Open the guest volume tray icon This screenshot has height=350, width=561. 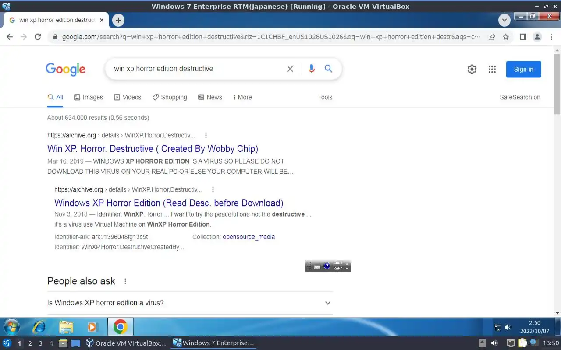508,327
